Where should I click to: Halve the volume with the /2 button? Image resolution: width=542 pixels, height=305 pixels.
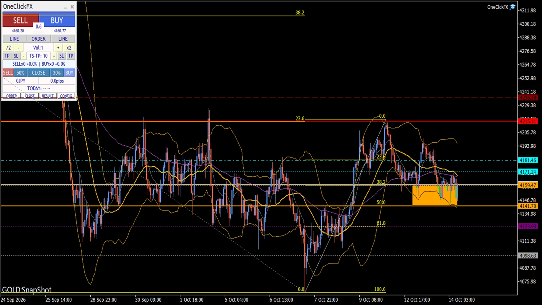click(x=8, y=48)
